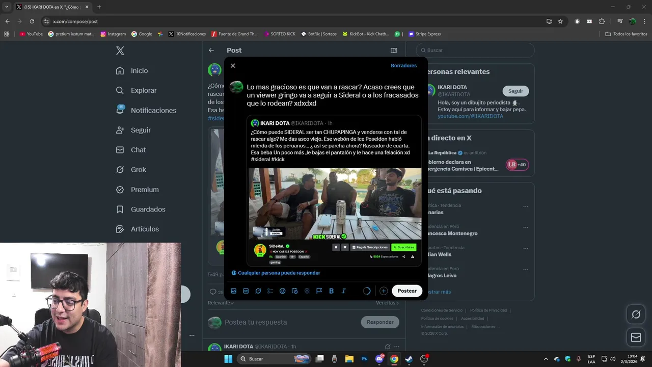Image resolution: width=652 pixels, height=367 pixels.
Task: Click Mostrar más under trends
Action: 437,292
